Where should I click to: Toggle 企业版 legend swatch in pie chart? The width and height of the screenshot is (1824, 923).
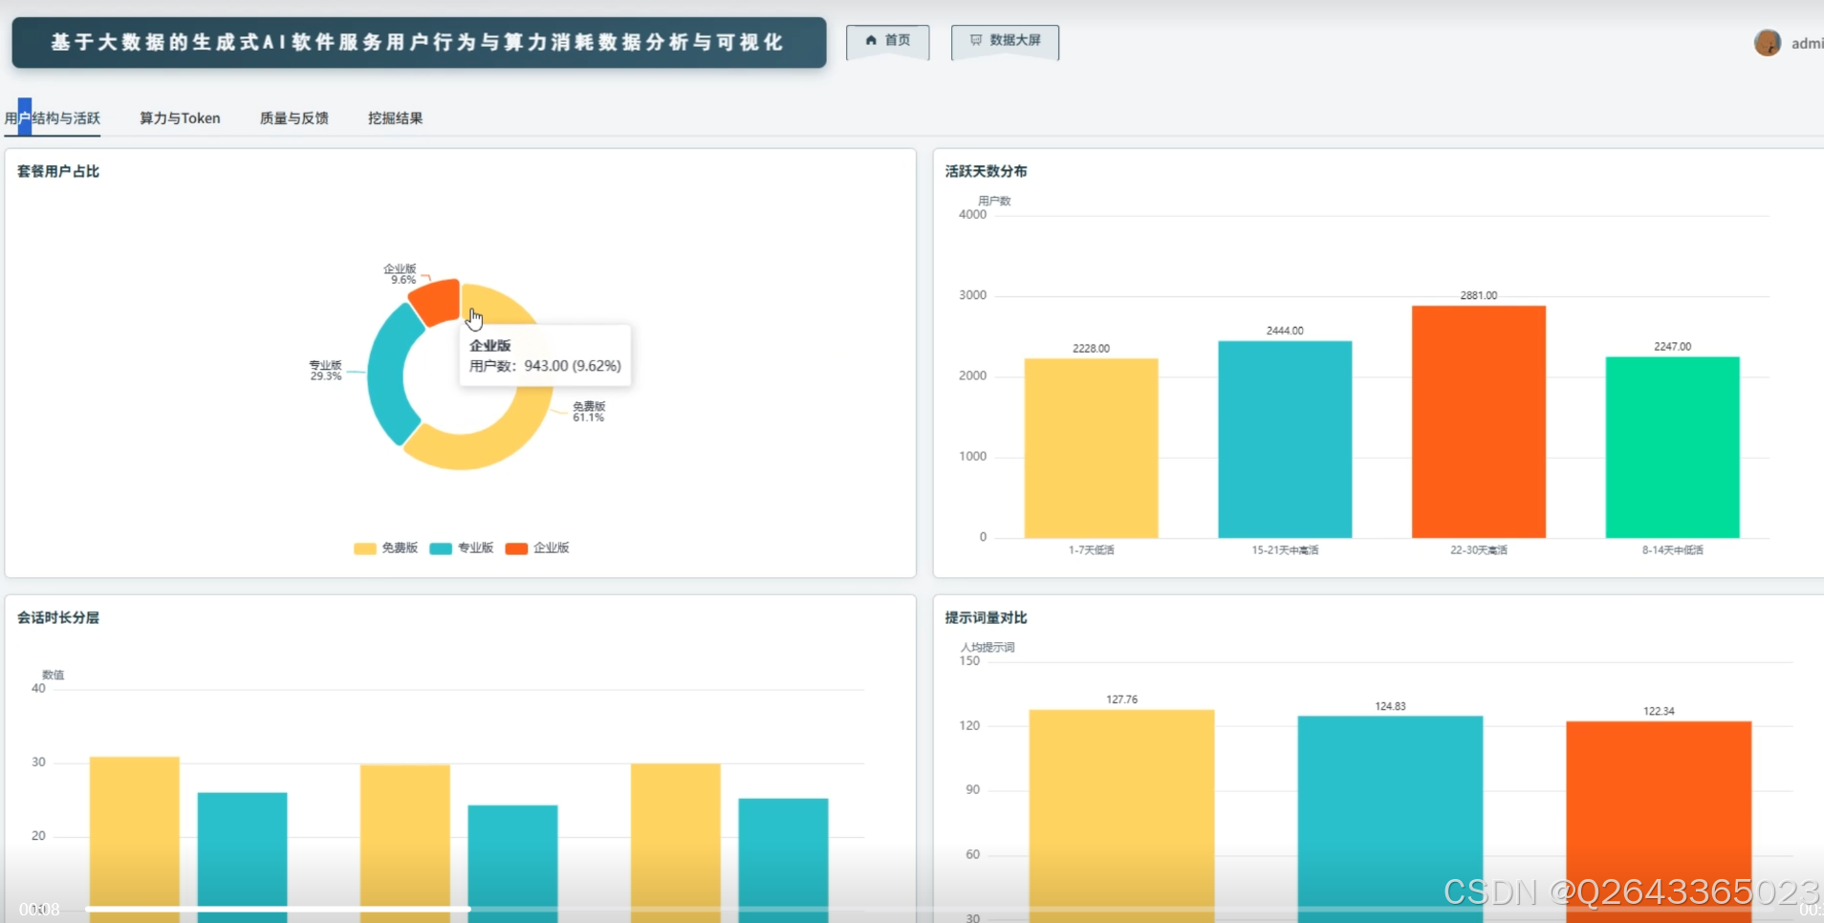pos(516,548)
